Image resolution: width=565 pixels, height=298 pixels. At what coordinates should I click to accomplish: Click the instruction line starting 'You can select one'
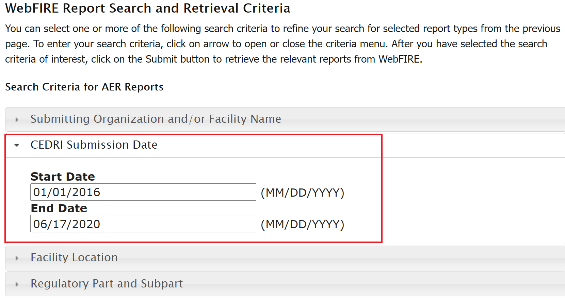(x=283, y=29)
